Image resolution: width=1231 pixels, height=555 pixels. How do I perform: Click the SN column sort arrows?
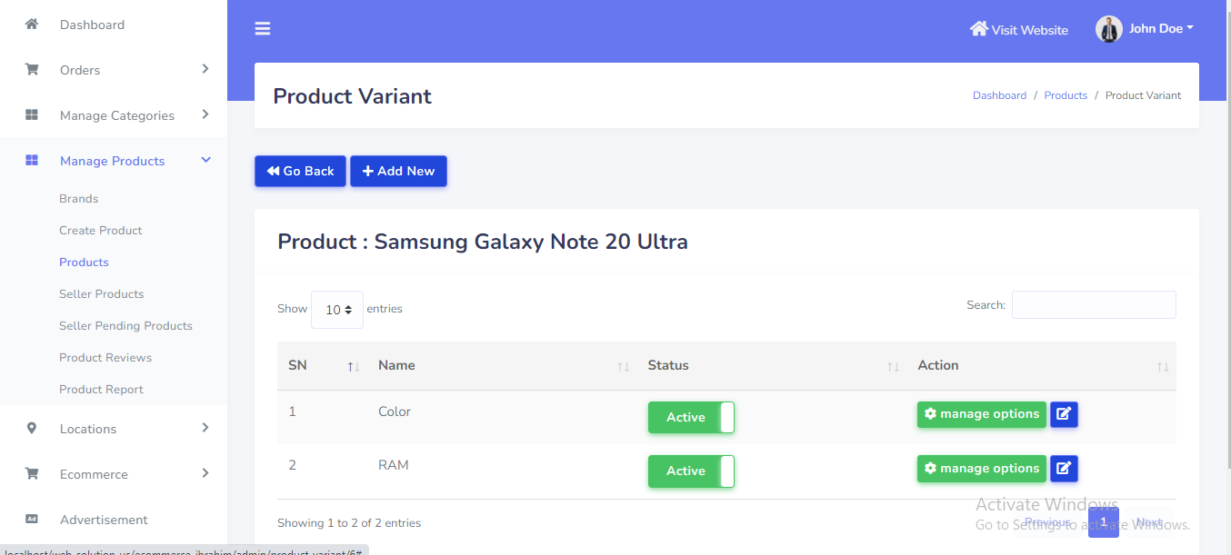pos(354,366)
